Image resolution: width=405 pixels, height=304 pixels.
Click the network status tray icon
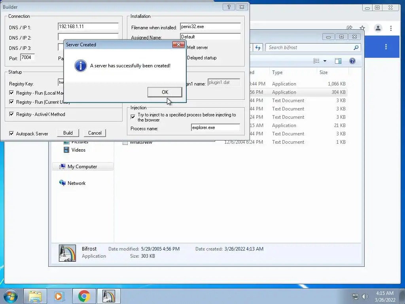(x=356, y=296)
